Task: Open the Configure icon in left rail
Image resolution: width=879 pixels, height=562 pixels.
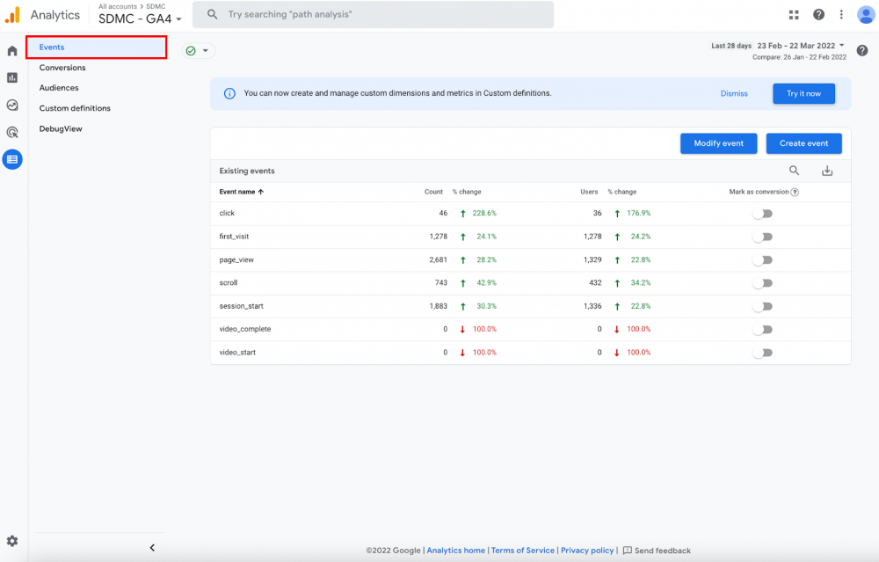Action: tap(12, 159)
